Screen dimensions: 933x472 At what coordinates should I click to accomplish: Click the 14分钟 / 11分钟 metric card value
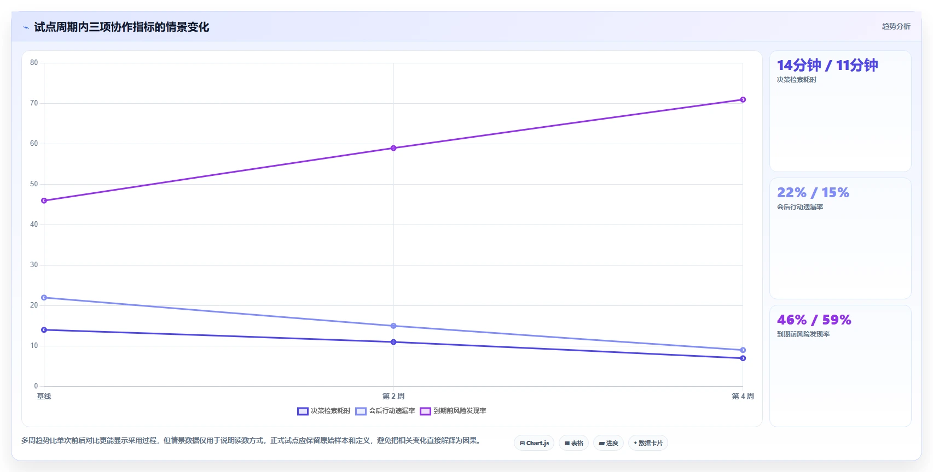click(x=827, y=66)
